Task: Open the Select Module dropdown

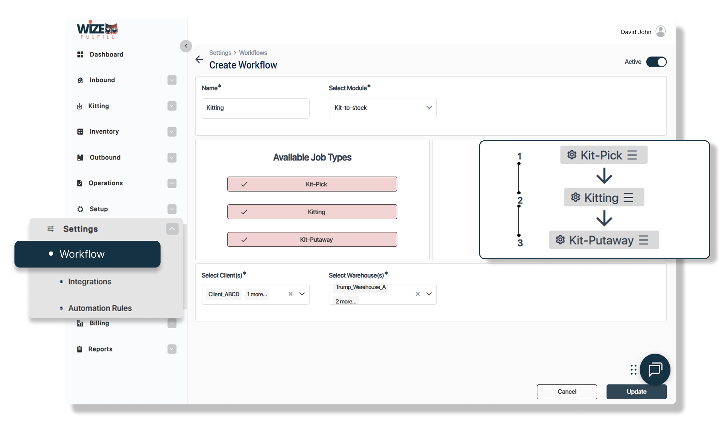Action: 382,108
